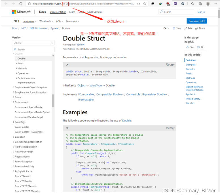
Task: Open the .NET 5 version dropdown
Action: coord(33,43)
